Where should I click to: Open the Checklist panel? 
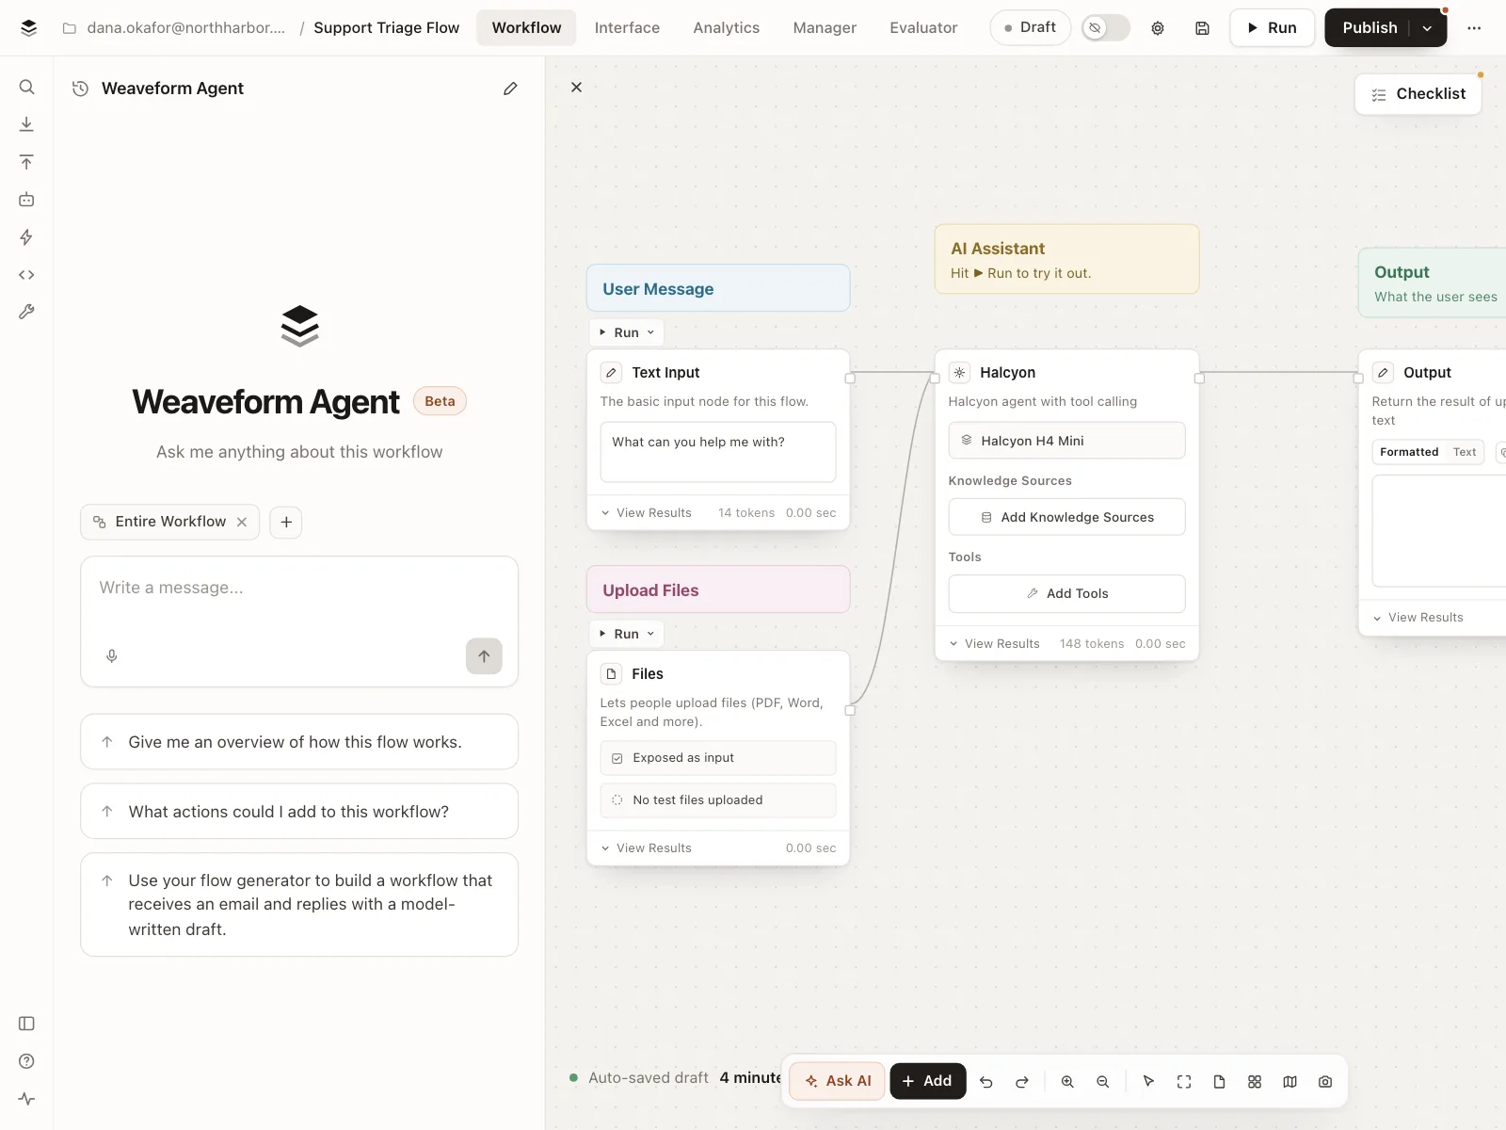(1418, 94)
